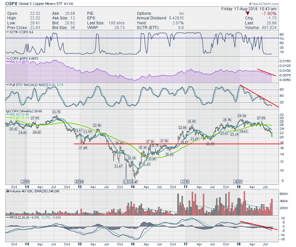Click the .4283 marker on the date axis
This screenshot has height=247, width=296.
point(238,182)
